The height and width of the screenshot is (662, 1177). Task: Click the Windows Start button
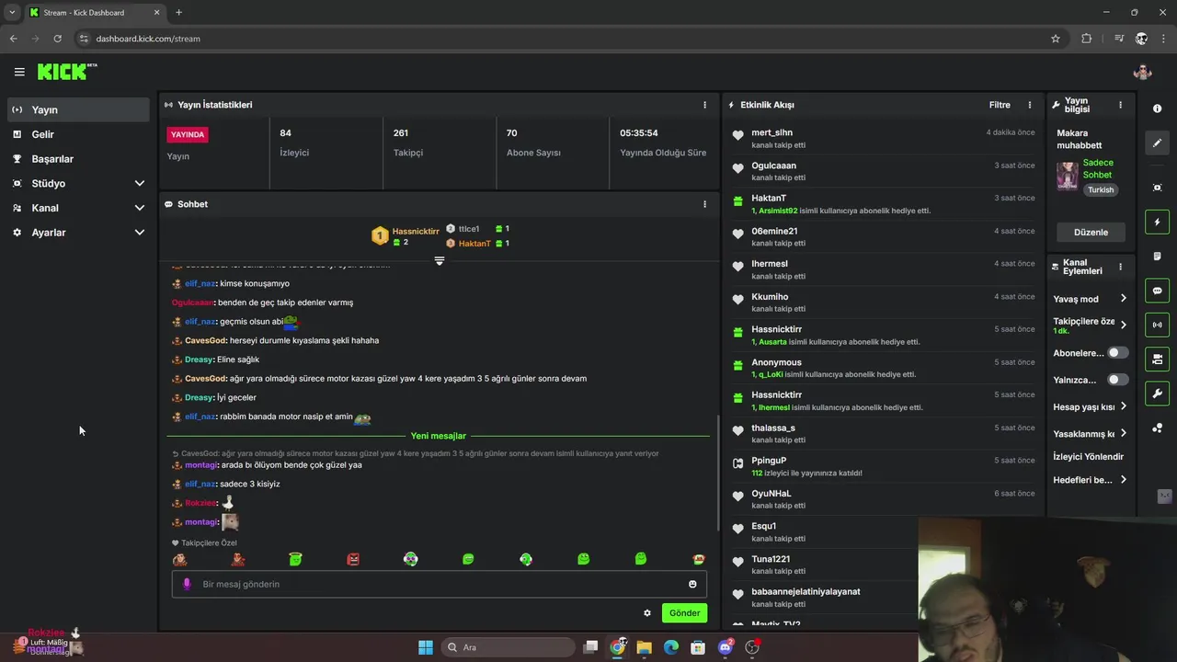point(425,647)
